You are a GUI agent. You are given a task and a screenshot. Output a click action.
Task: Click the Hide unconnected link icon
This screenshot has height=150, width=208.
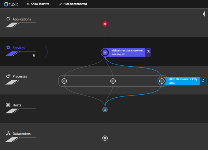tap(60, 4)
